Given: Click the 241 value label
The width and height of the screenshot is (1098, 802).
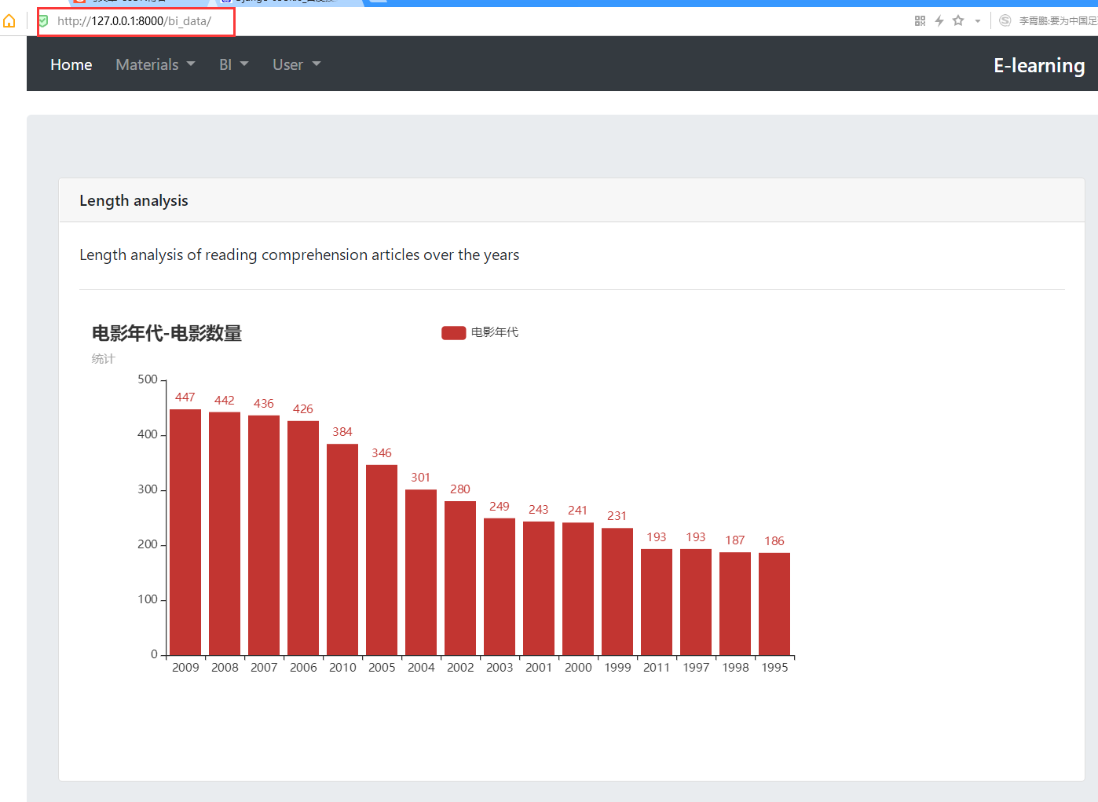Looking at the screenshot, I should click(x=578, y=511).
